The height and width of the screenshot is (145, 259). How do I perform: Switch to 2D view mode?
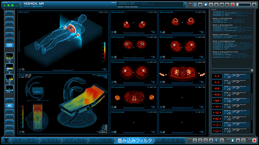10,100
